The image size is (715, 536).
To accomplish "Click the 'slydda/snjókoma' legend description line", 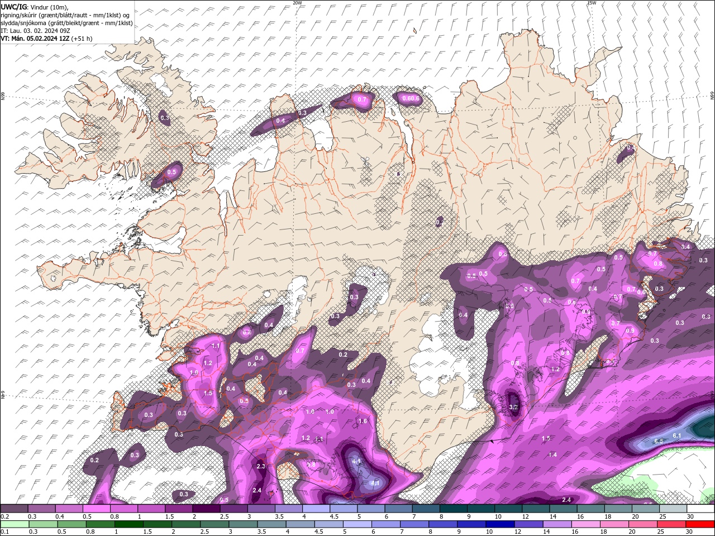I will pyautogui.click(x=66, y=23).
